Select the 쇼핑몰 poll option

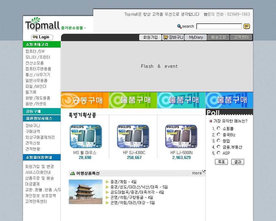point(219,128)
